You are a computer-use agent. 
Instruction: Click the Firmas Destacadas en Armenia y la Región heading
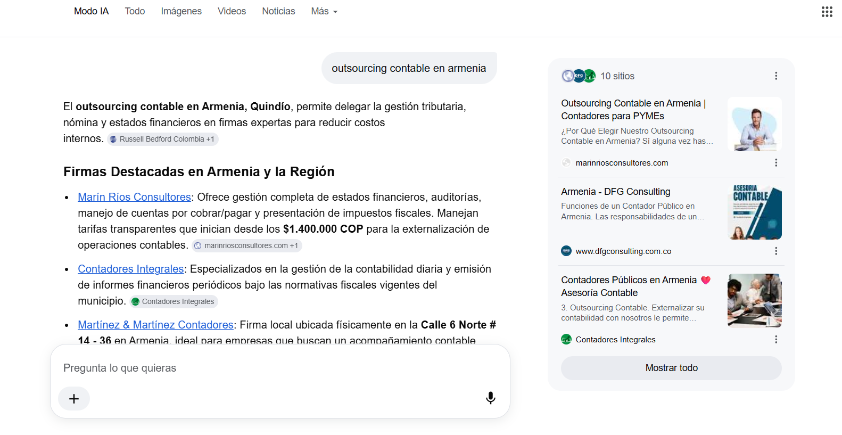pyautogui.click(x=199, y=172)
